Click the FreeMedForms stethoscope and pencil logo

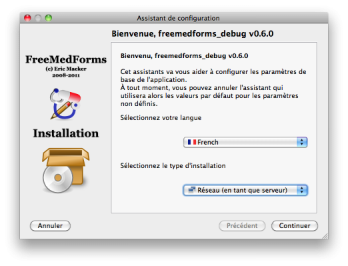coord(65,104)
